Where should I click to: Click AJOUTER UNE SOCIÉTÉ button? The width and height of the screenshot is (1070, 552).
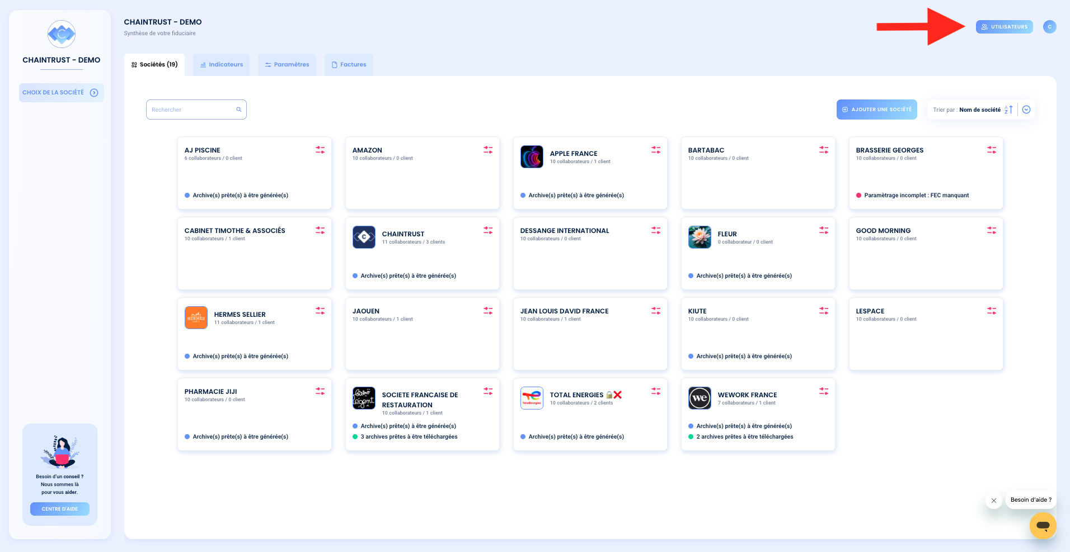tap(877, 110)
